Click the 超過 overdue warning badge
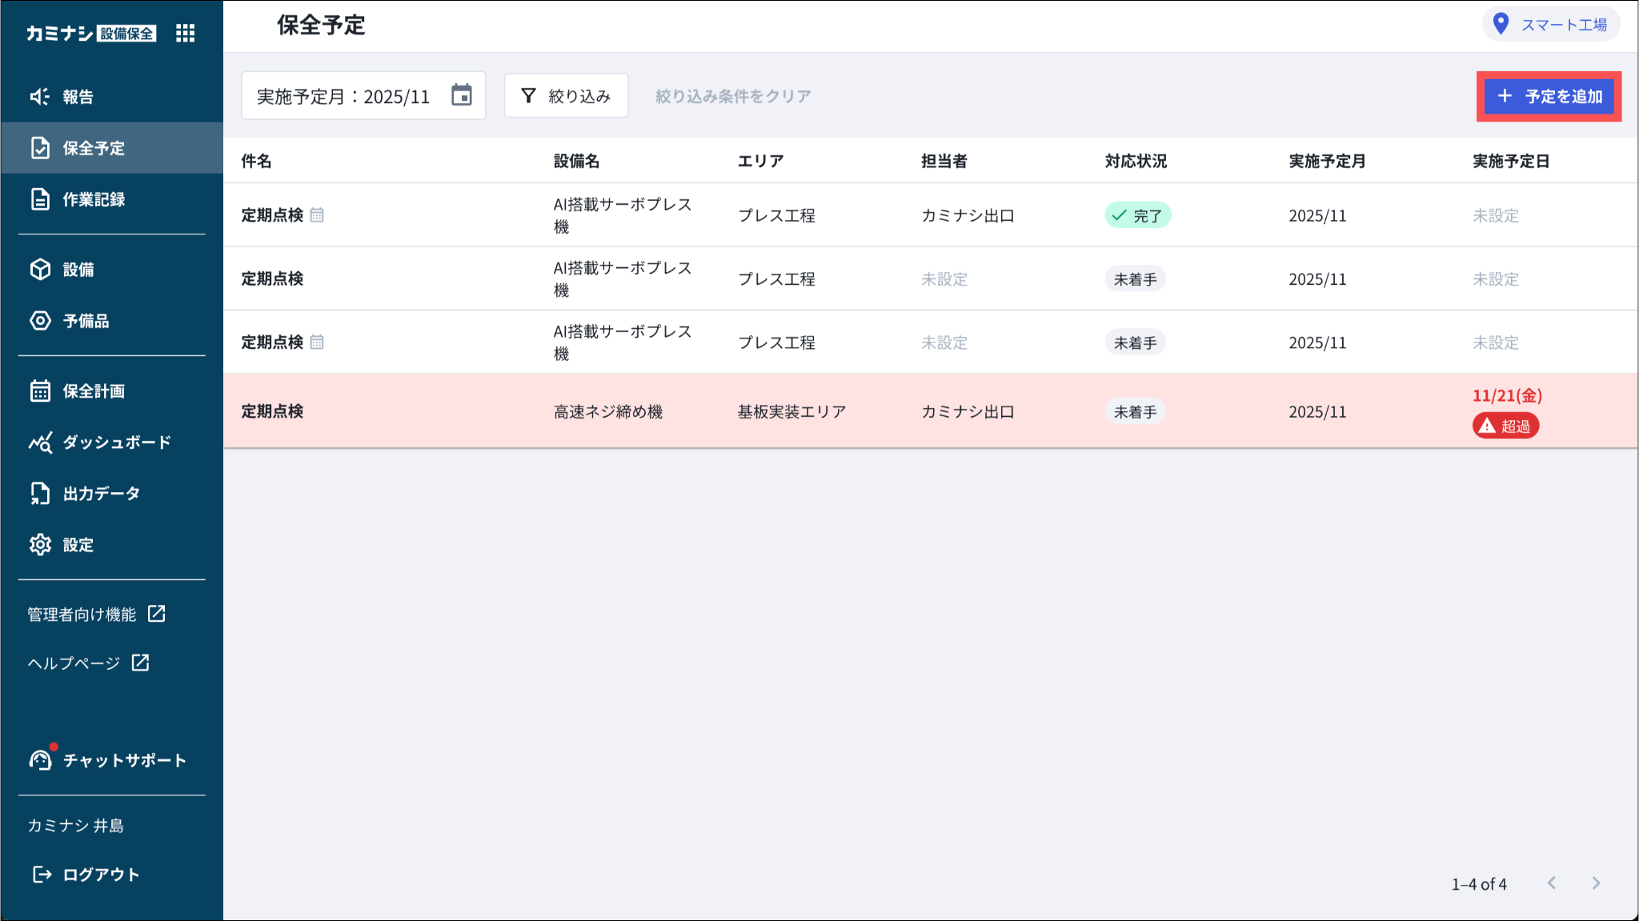The image size is (1639, 921). (1505, 426)
